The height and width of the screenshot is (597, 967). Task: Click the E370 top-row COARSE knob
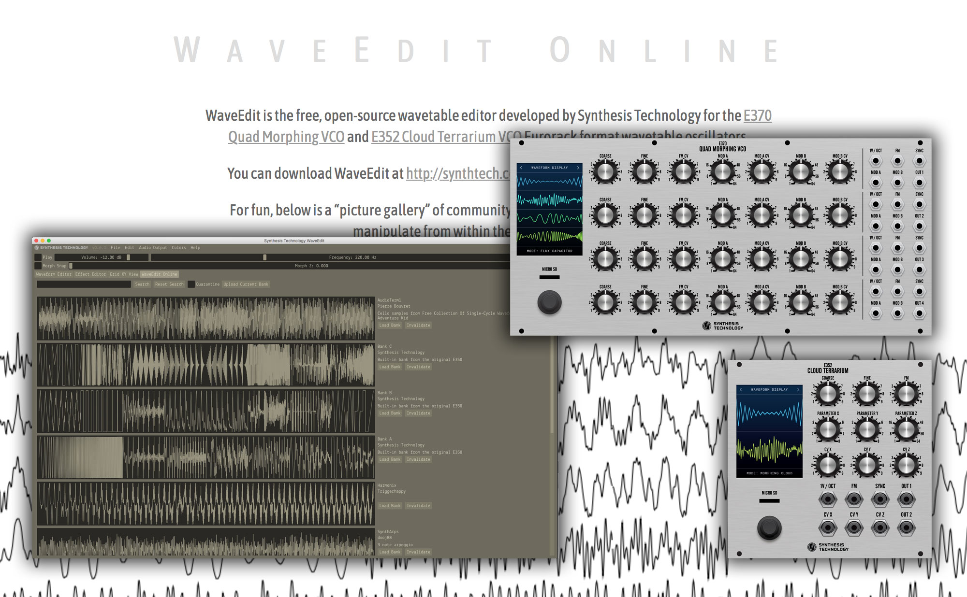(605, 171)
